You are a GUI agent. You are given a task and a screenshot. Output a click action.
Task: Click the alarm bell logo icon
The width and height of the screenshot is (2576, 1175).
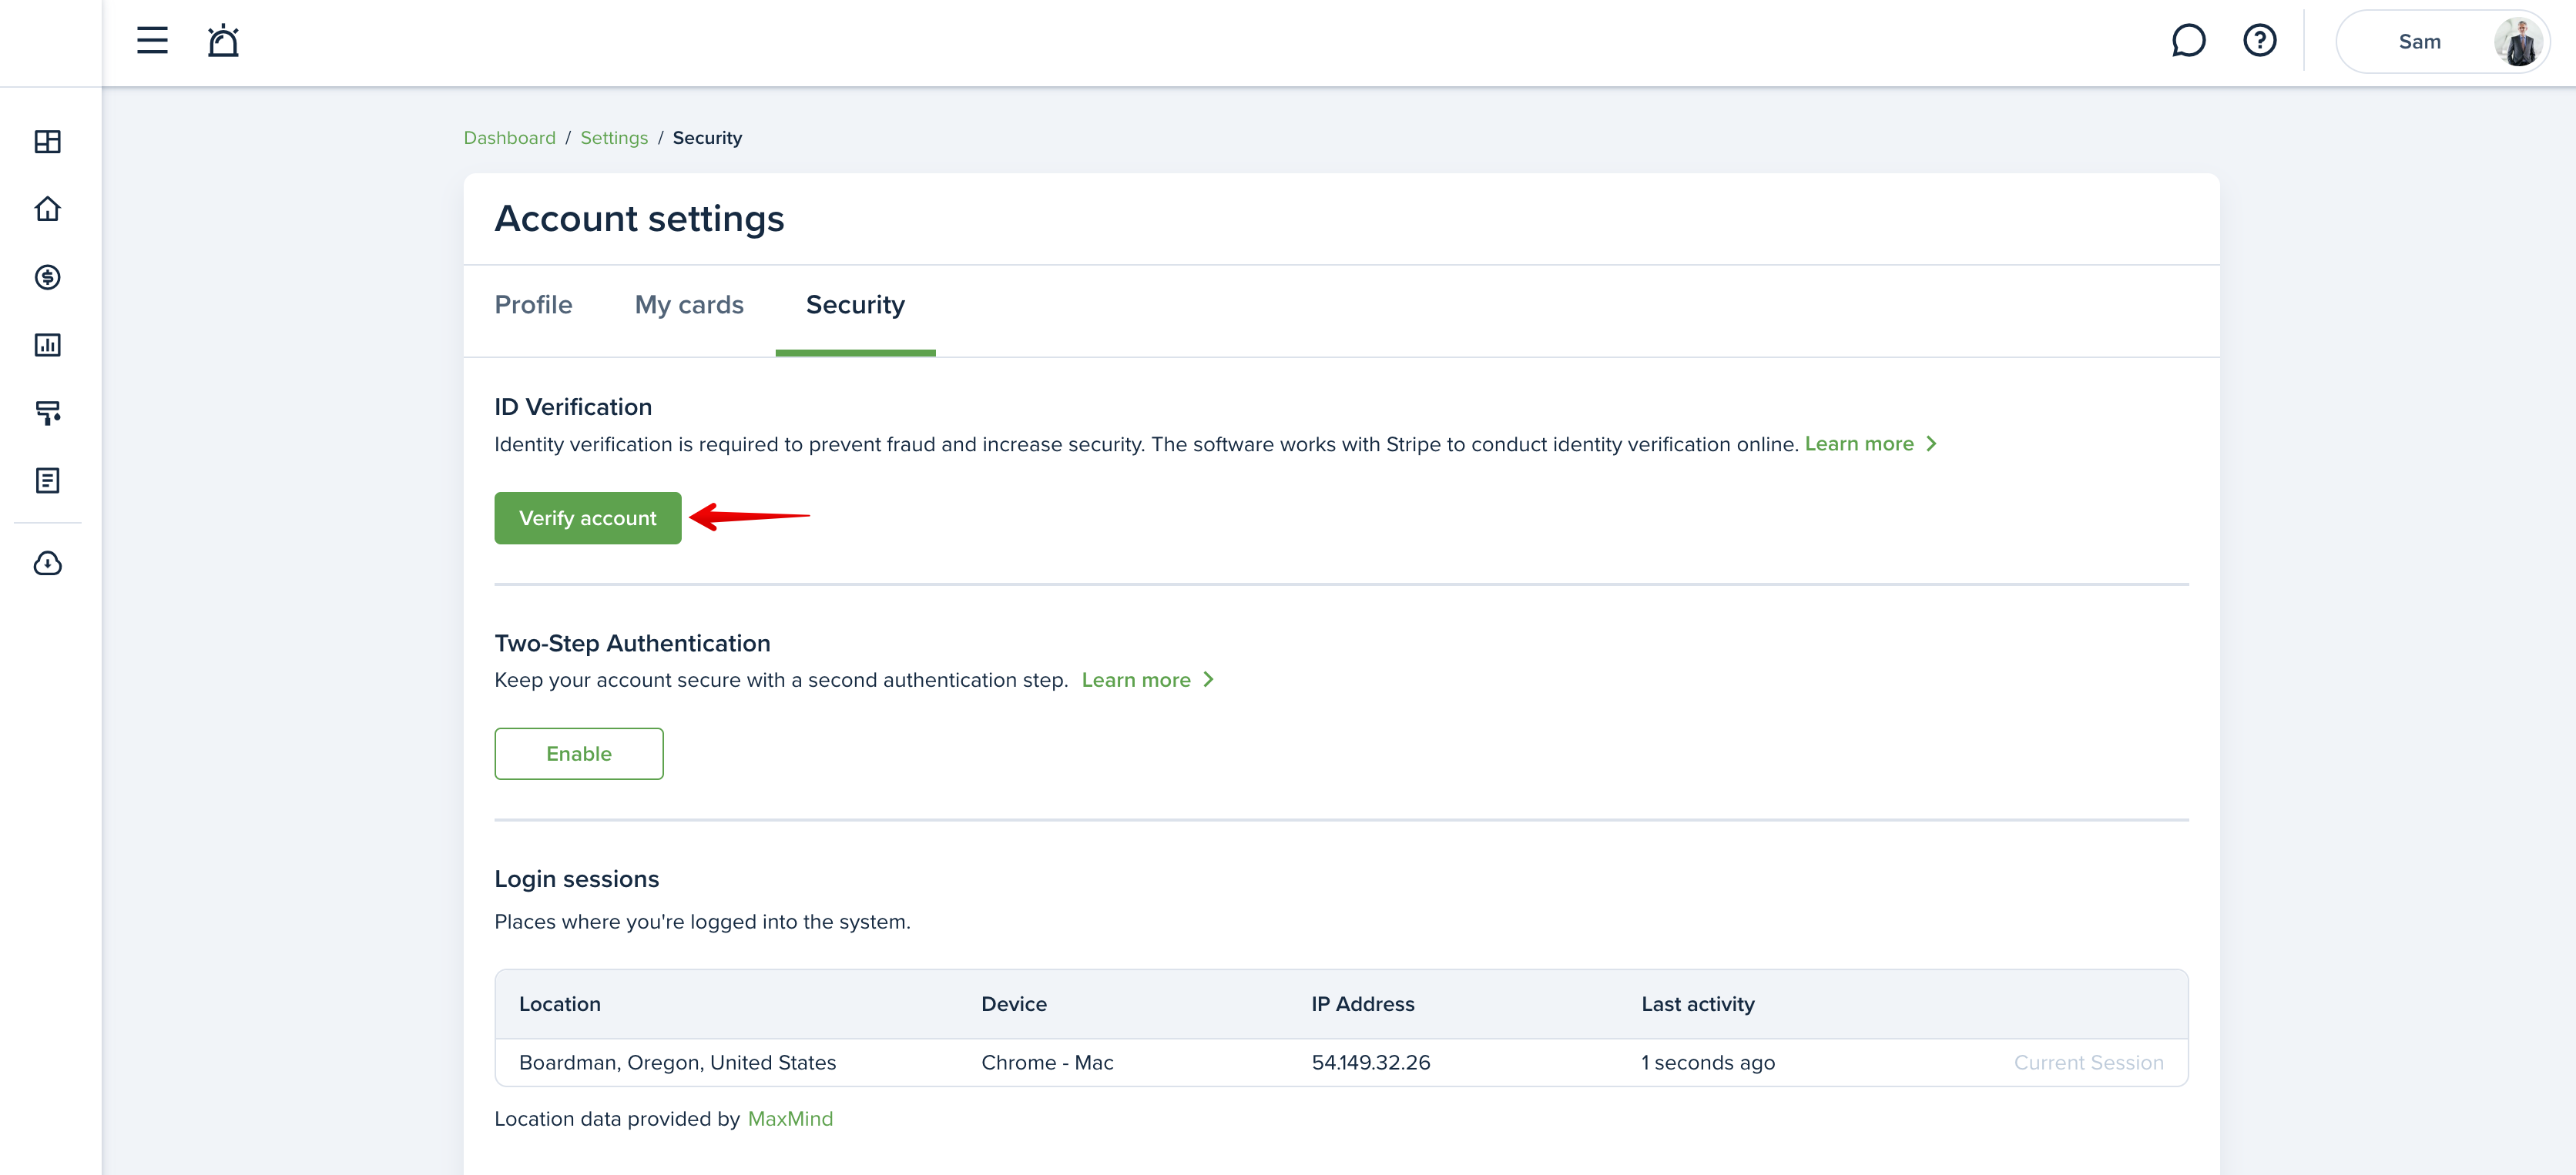(223, 41)
